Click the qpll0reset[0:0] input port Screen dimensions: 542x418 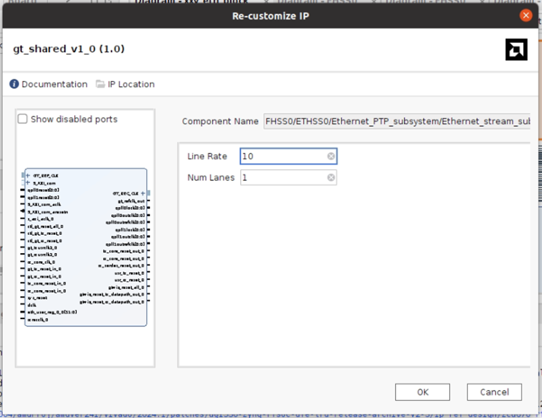[43, 190]
